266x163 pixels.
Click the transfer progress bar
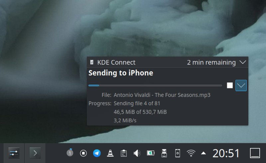click(155, 86)
